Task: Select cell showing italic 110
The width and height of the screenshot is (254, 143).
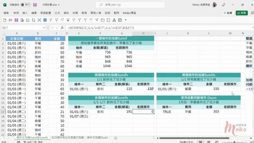Action: coord(143,89)
